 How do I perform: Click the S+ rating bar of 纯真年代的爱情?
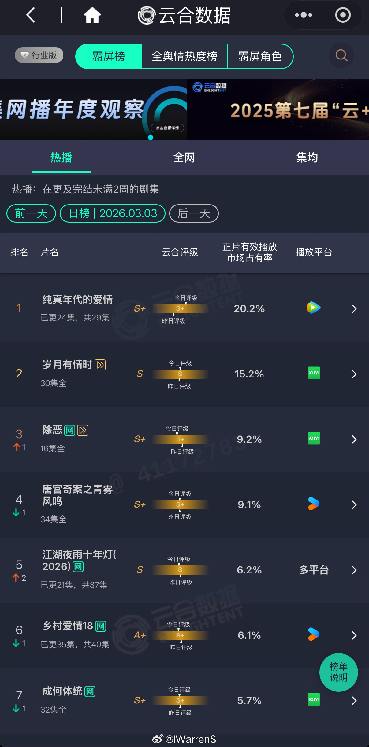tap(180, 309)
